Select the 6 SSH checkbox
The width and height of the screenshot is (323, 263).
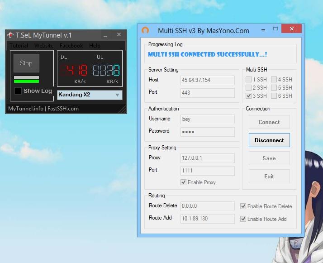coord(274,96)
